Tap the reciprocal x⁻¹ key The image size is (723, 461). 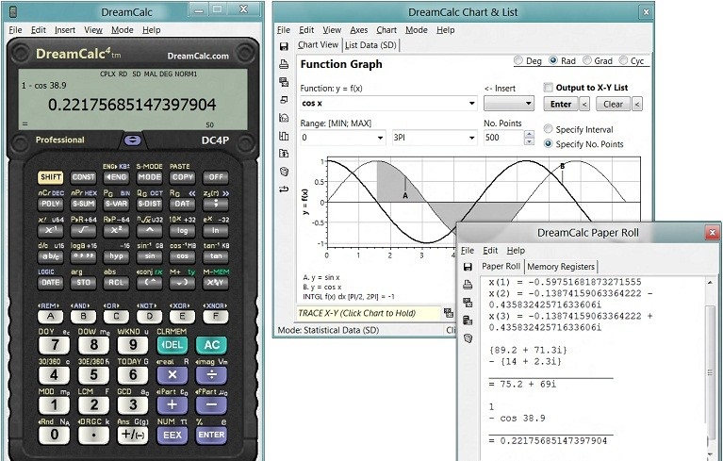(50, 230)
